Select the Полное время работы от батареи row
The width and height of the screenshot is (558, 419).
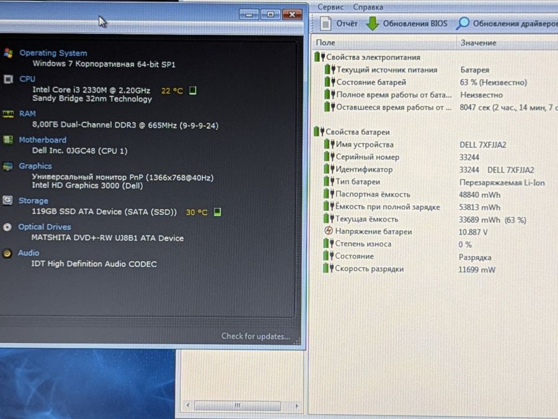pyautogui.click(x=441, y=95)
